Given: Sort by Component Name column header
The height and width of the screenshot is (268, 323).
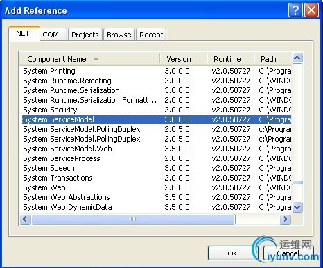Looking at the screenshot, I should [89, 59].
